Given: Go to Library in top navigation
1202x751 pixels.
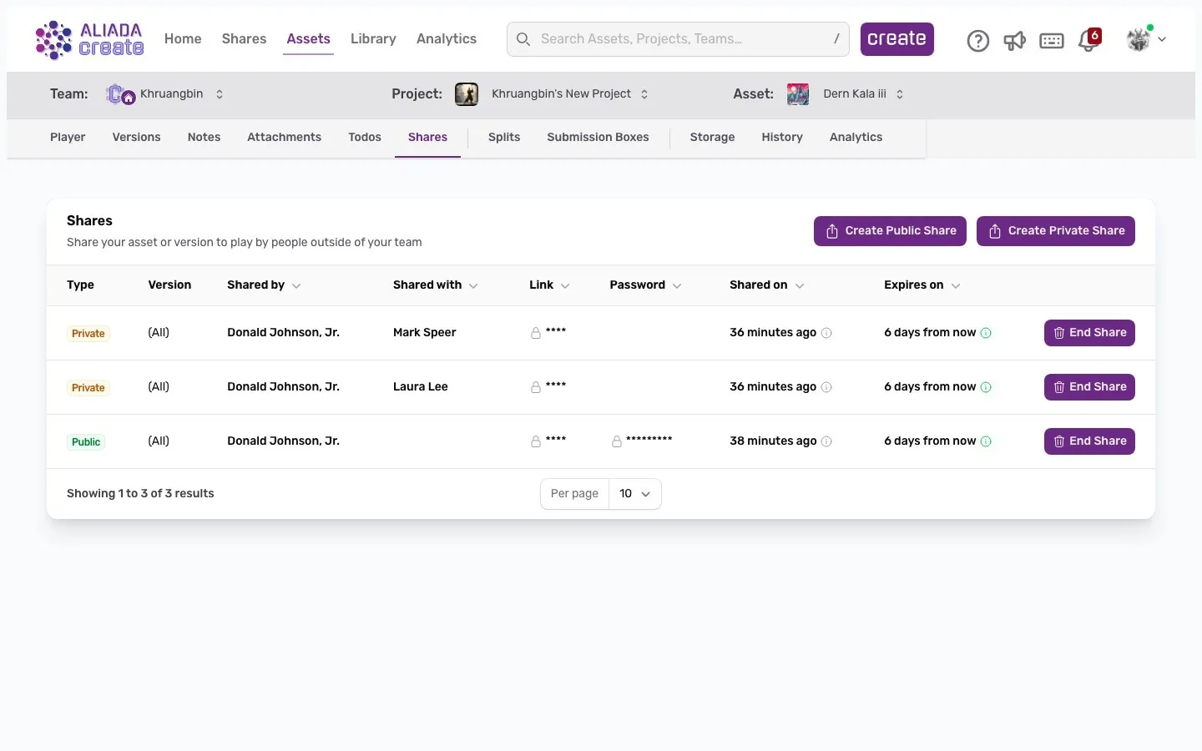Looking at the screenshot, I should click(373, 39).
